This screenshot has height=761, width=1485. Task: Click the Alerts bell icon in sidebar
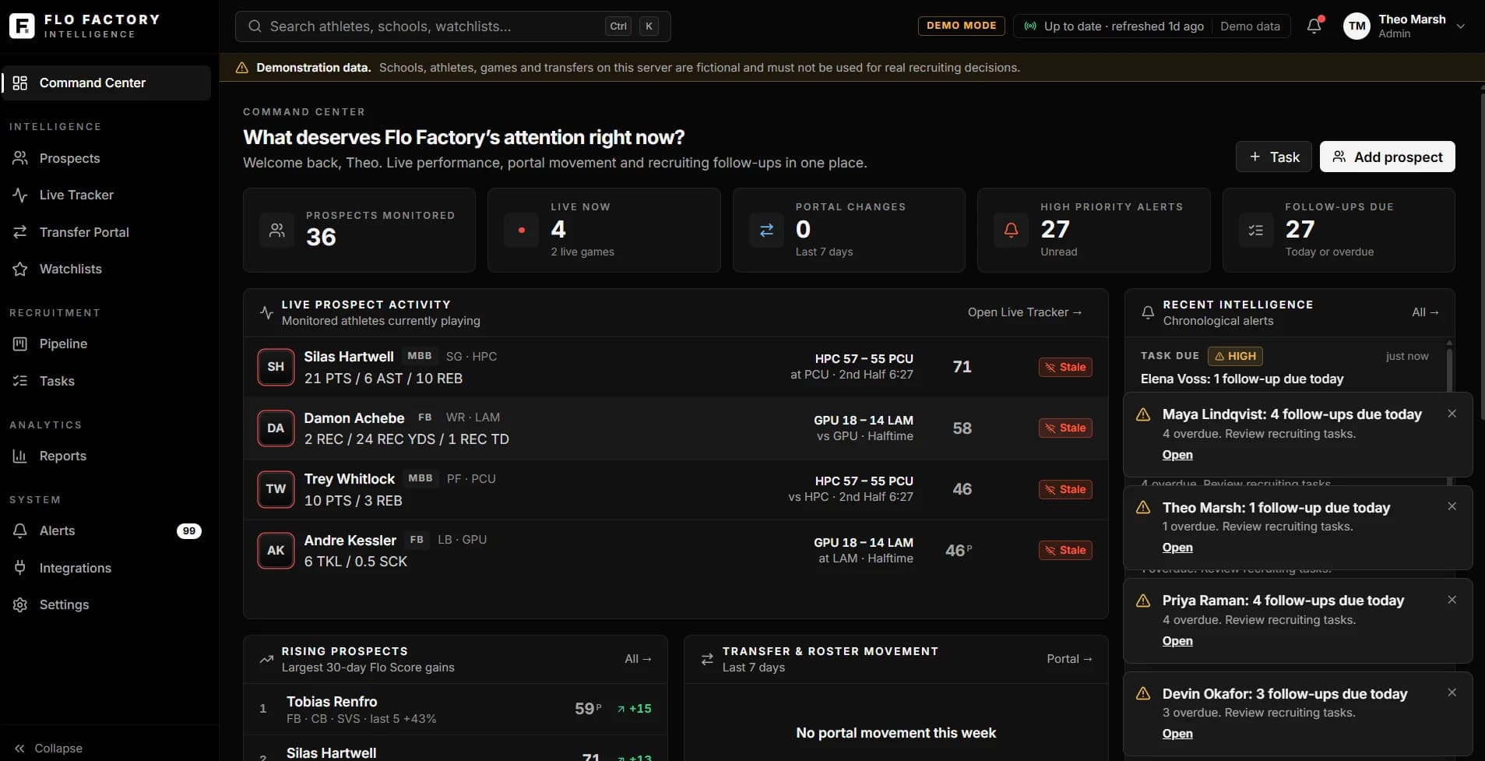[x=20, y=530]
